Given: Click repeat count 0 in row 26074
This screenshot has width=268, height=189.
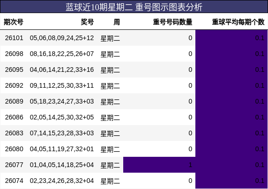Looking at the screenshot, I should 190,181.
